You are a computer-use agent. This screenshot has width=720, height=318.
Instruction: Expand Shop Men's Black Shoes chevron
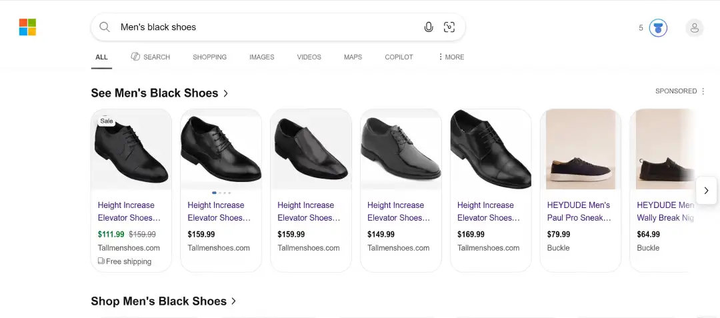234,301
